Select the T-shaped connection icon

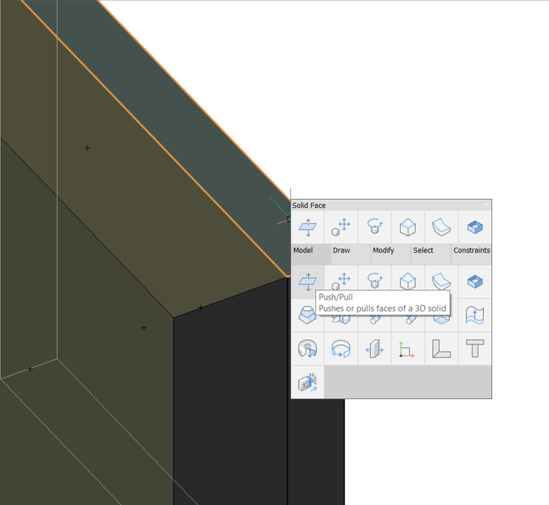(x=474, y=349)
